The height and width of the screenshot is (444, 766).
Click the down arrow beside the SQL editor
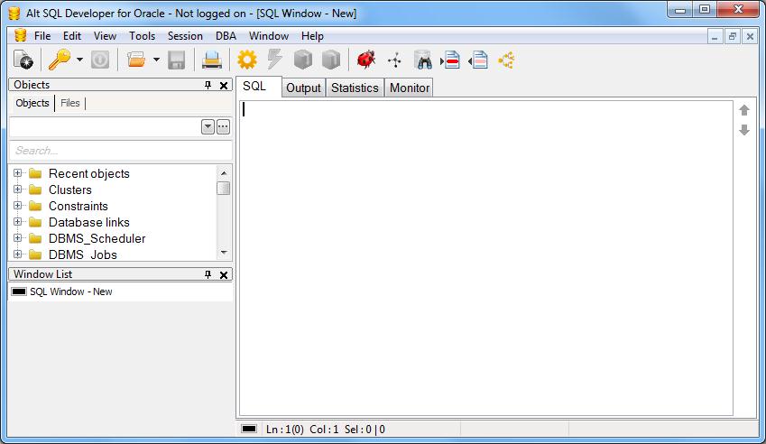[x=744, y=130]
